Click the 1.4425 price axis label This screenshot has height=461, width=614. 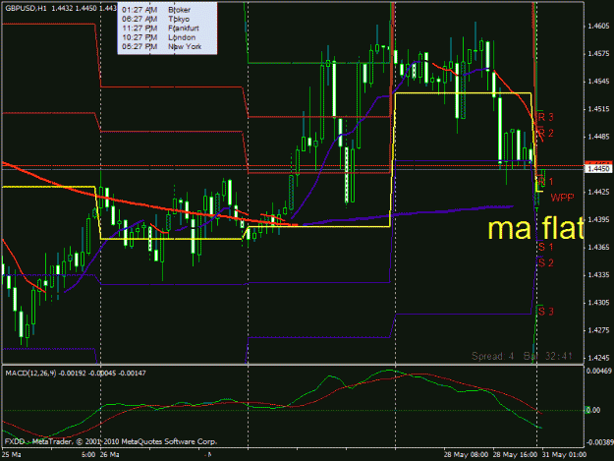[598, 192]
